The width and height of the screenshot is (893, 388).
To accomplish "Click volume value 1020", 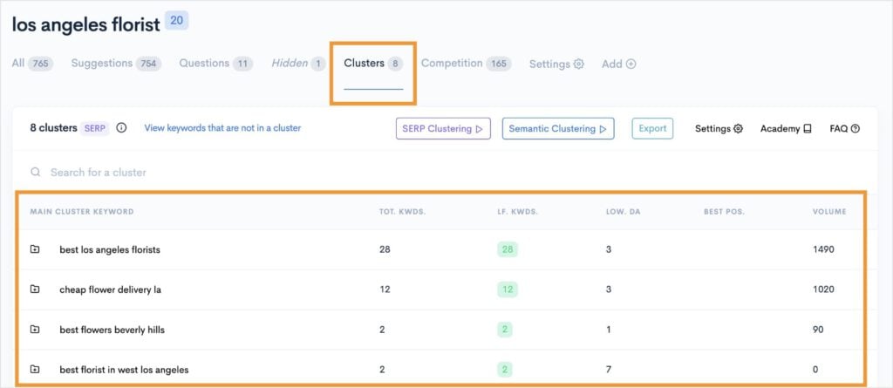I will point(823,289).
